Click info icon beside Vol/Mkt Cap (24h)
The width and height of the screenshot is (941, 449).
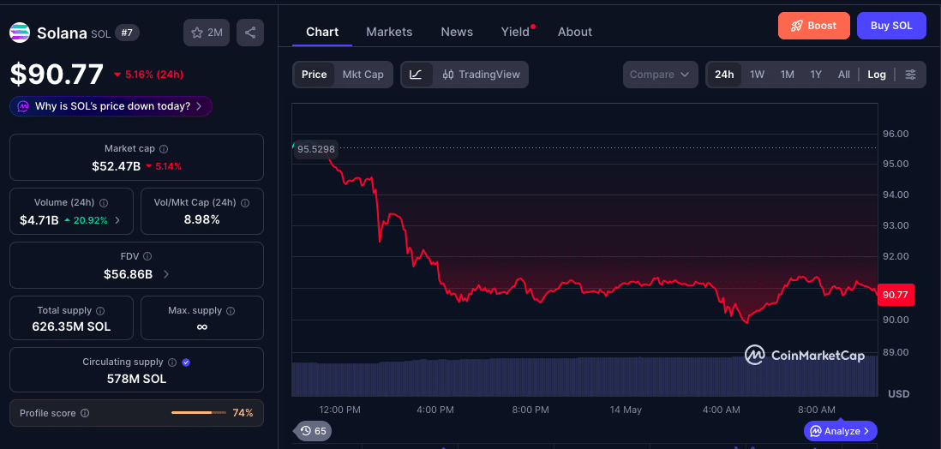[245, 203]
